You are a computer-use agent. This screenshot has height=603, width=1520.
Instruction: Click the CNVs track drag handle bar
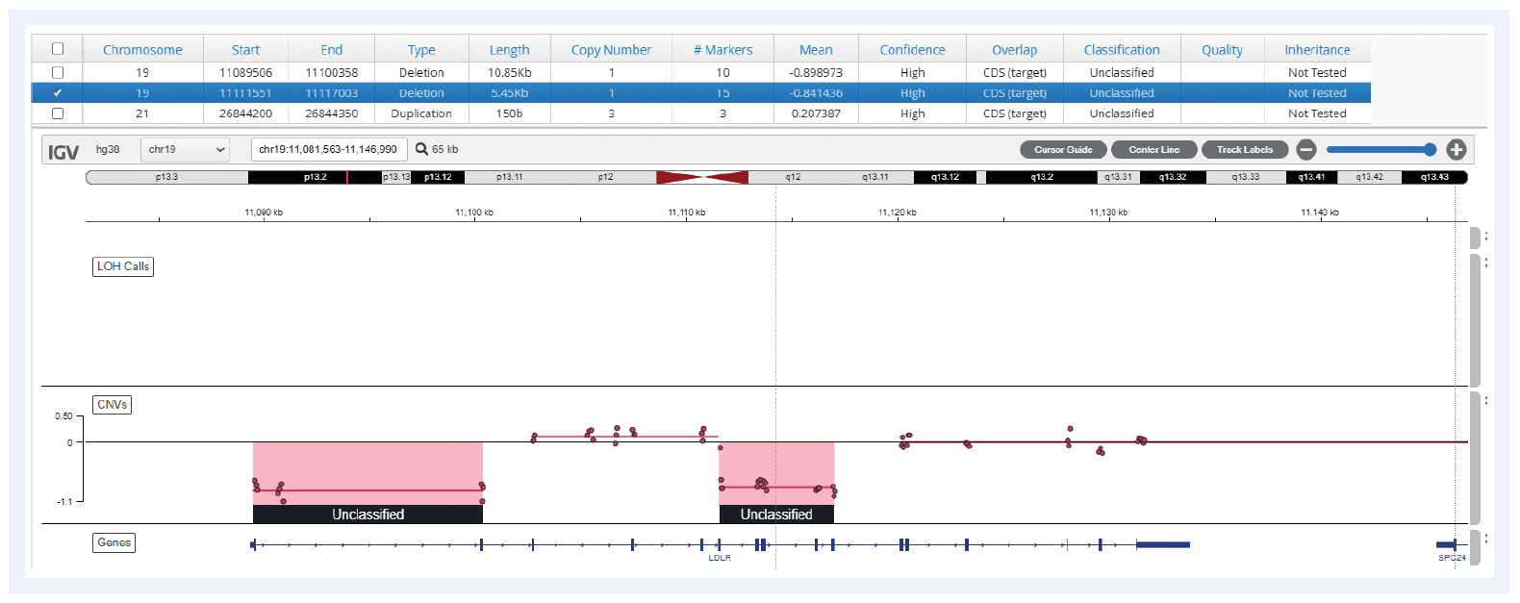click(x=1475, y=458)
